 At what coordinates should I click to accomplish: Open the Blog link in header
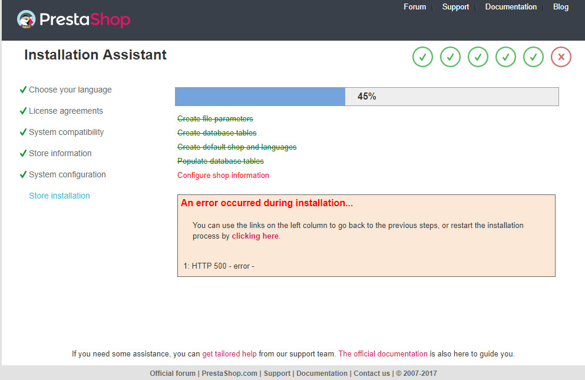coord(561,6)
